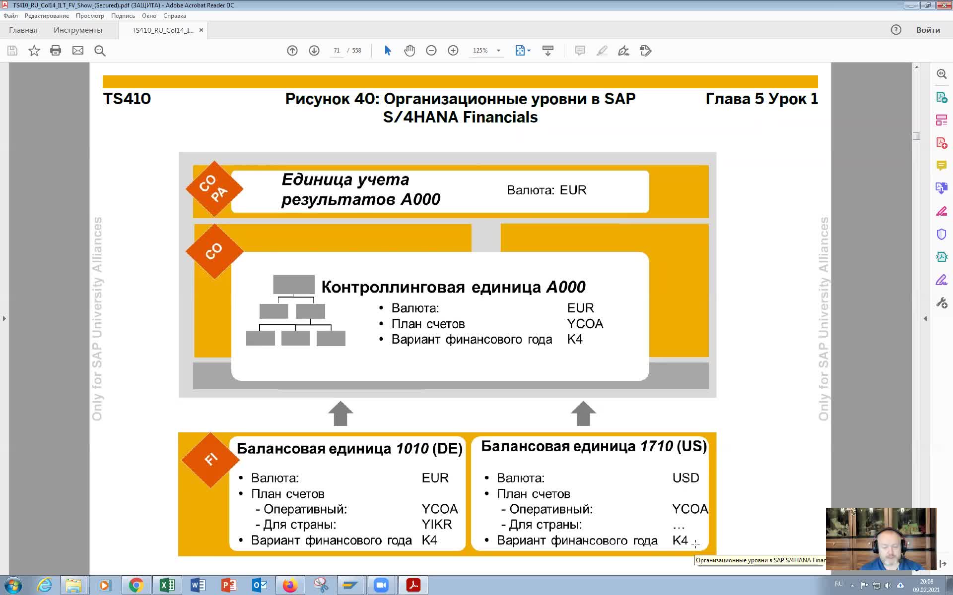The image size is (953, 595).
Task: Open the Редактирование menu
Action: [47, 16]
